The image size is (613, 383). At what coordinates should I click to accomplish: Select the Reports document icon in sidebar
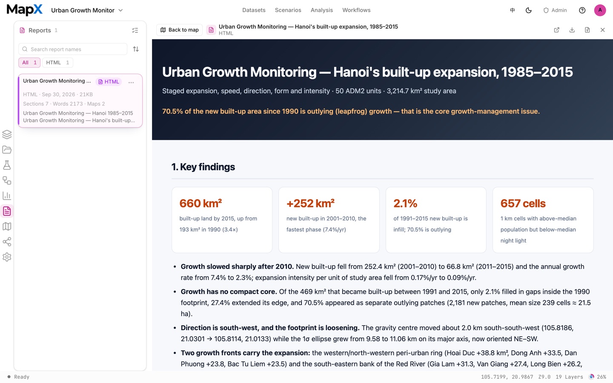7,211
